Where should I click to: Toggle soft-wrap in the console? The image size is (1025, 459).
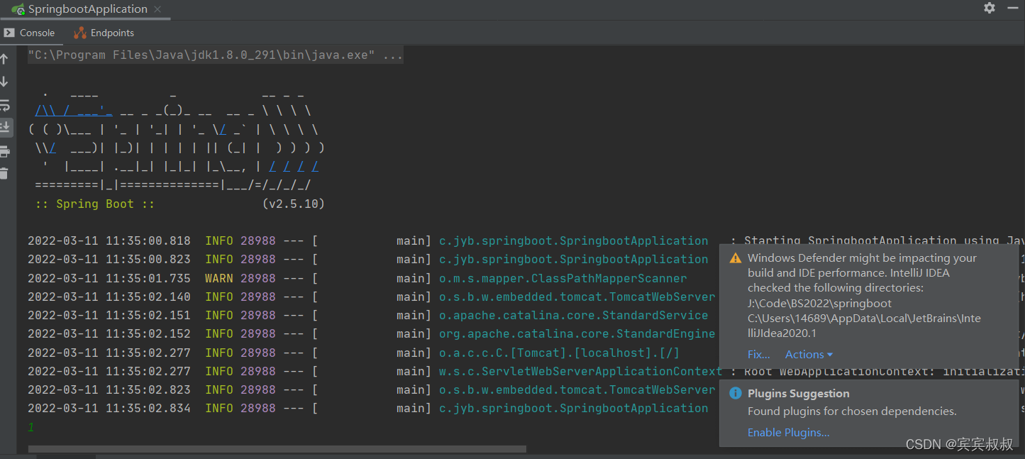tap(4, 105)
